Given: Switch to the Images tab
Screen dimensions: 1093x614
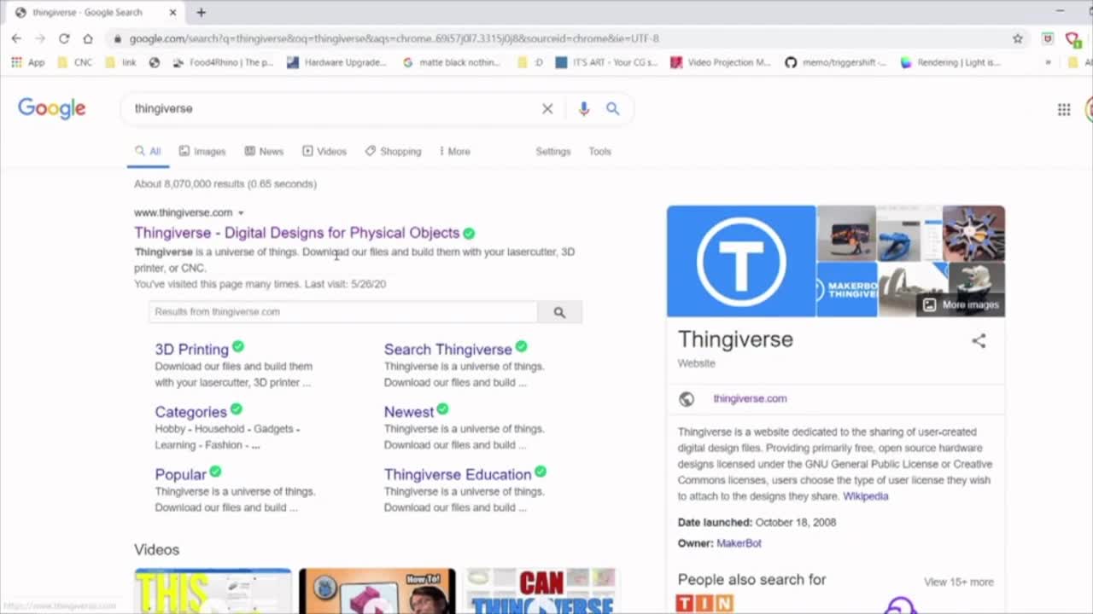Looking at the screenshot, I should tap(202, 151).
